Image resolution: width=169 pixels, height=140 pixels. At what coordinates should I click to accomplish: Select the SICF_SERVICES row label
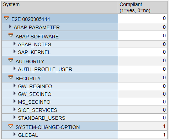tap(37, 110)
